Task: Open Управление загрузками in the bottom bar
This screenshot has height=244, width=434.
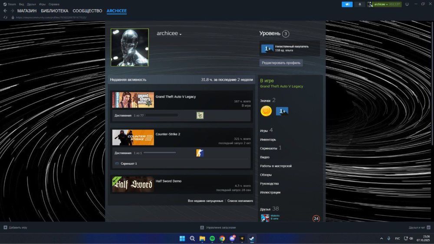Action: pos(218,228)
